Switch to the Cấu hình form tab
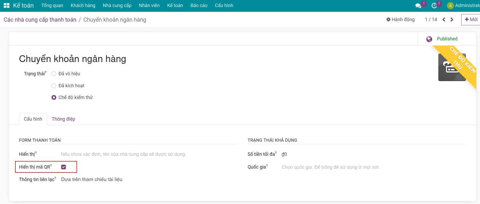Viewport: 480px width, 204px height. [33, 119]
